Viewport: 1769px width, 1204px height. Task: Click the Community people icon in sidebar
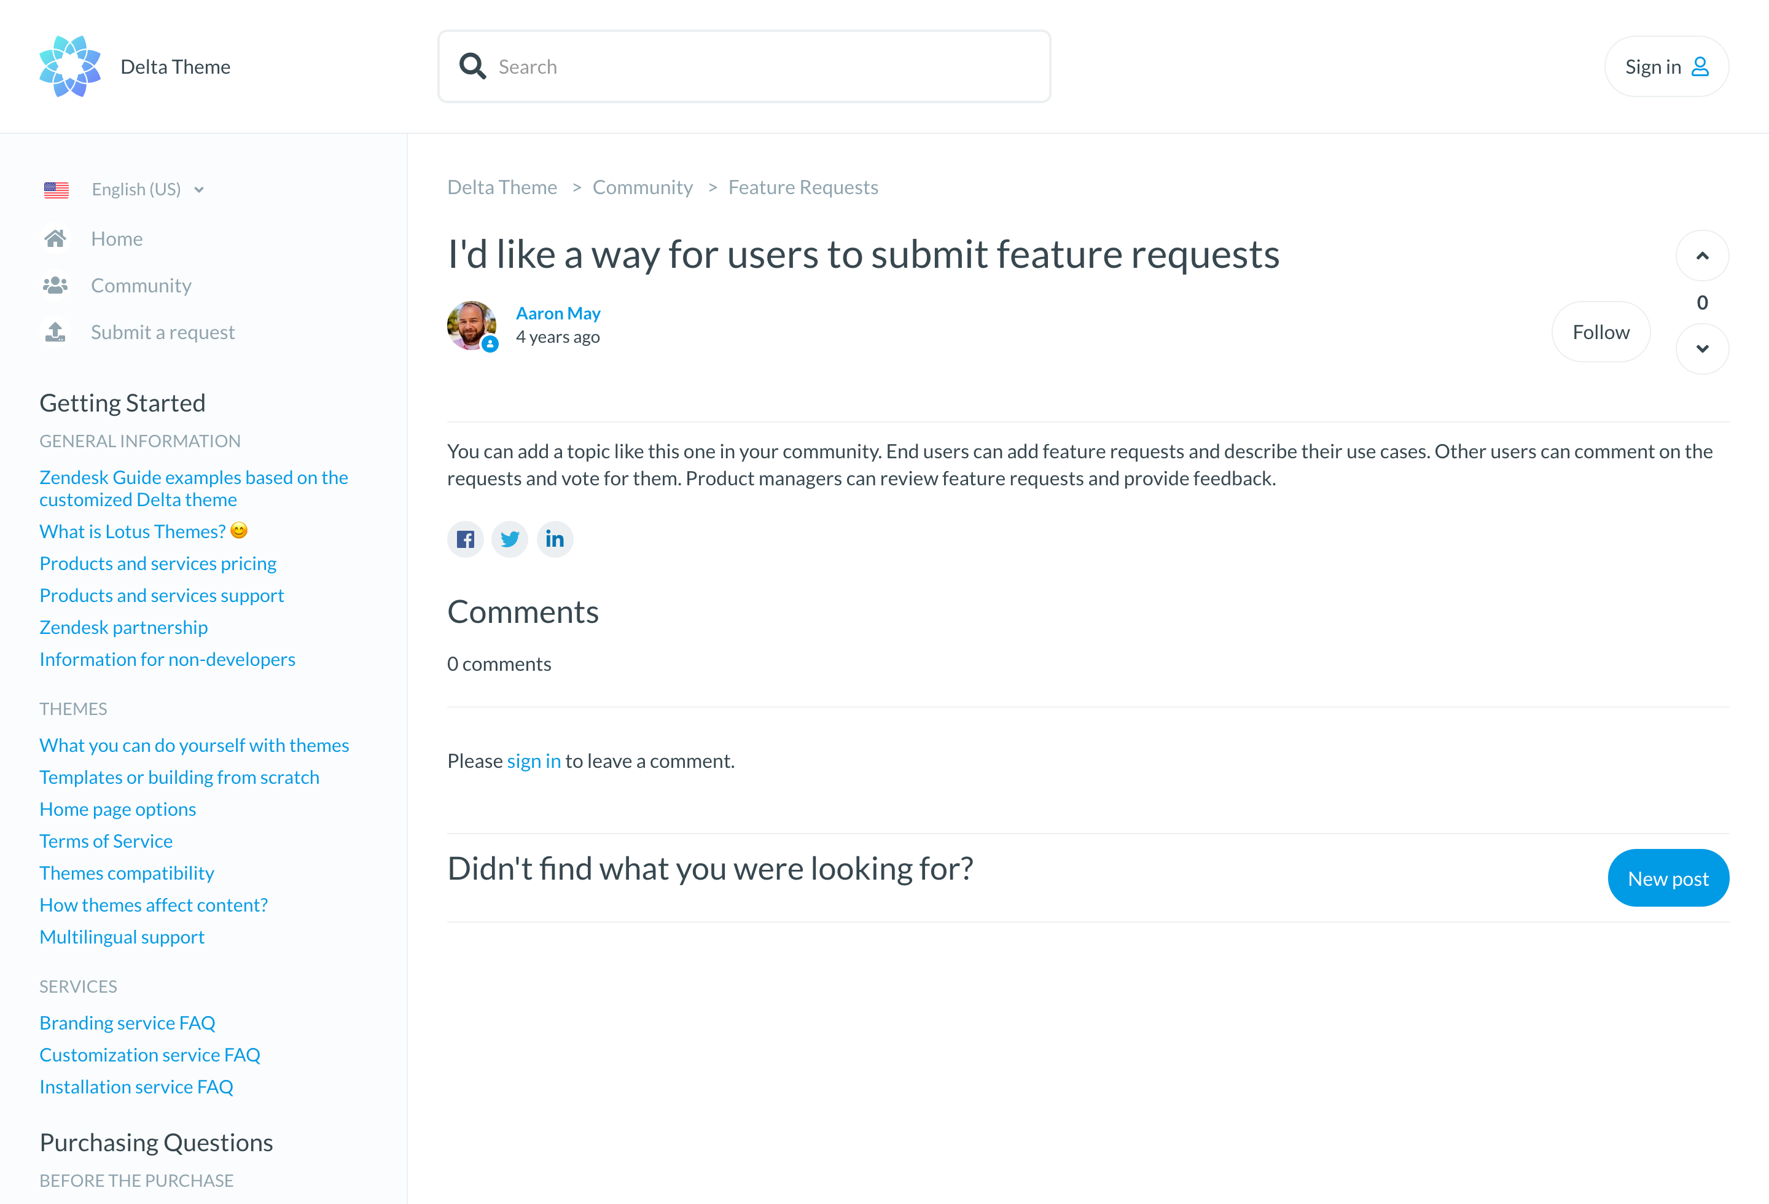(x=55, y=286)
